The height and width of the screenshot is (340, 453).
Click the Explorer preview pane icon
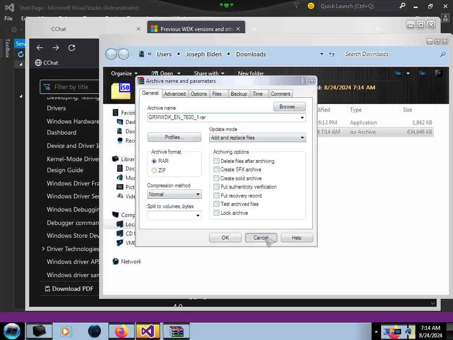(x=422, y=73)
